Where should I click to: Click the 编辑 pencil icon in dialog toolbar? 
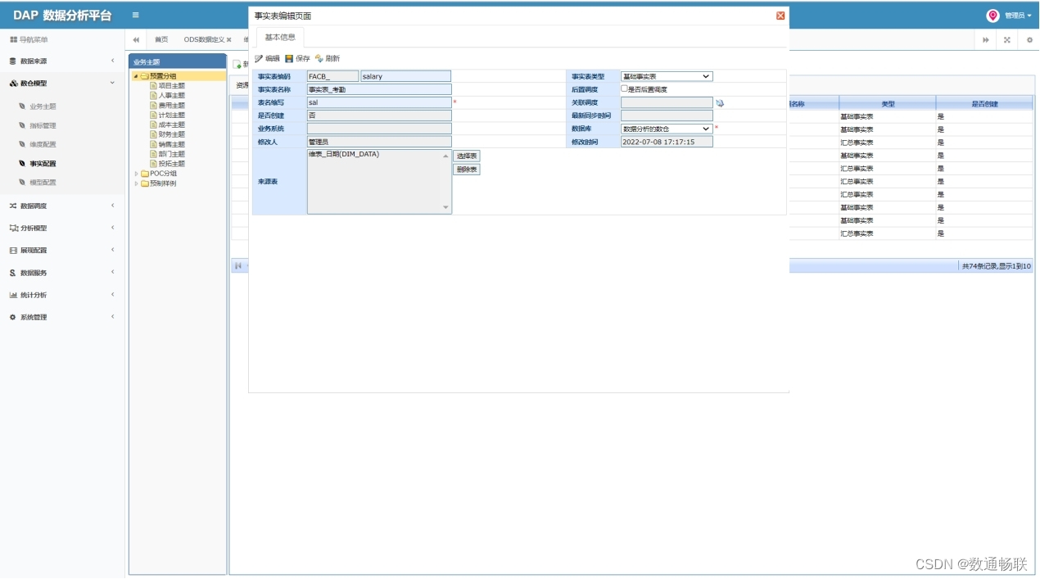(259, 59)
